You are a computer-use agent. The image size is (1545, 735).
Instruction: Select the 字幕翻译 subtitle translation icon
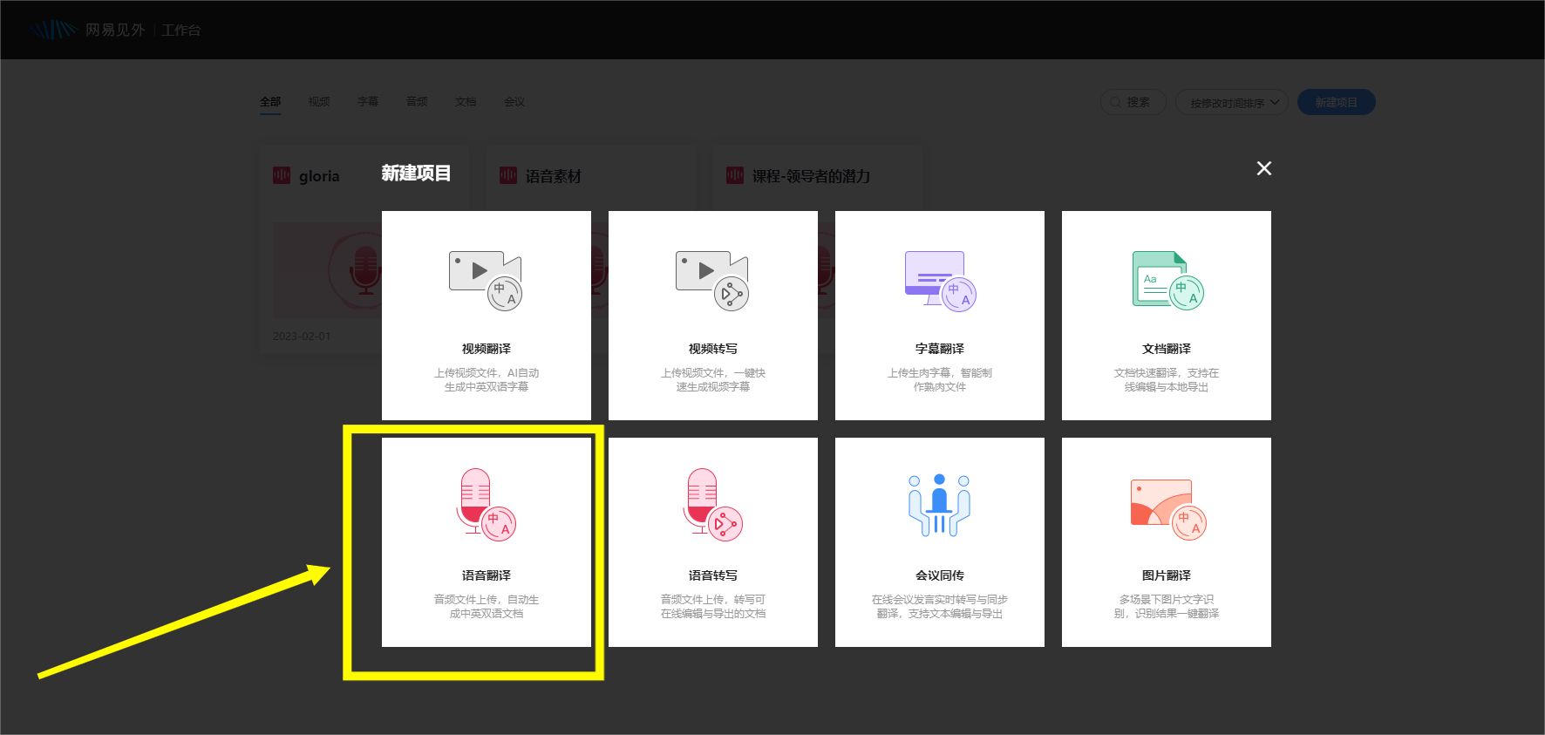[940, 281]
